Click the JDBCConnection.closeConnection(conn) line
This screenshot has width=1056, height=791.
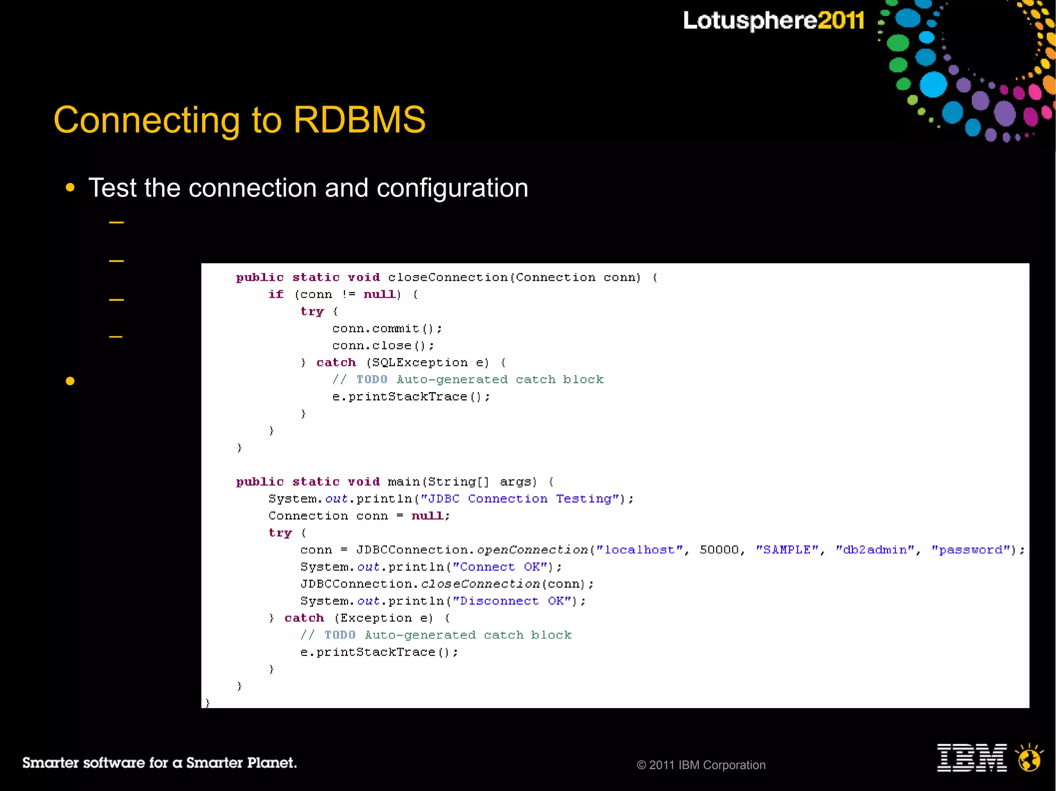[x=447, y=584]
